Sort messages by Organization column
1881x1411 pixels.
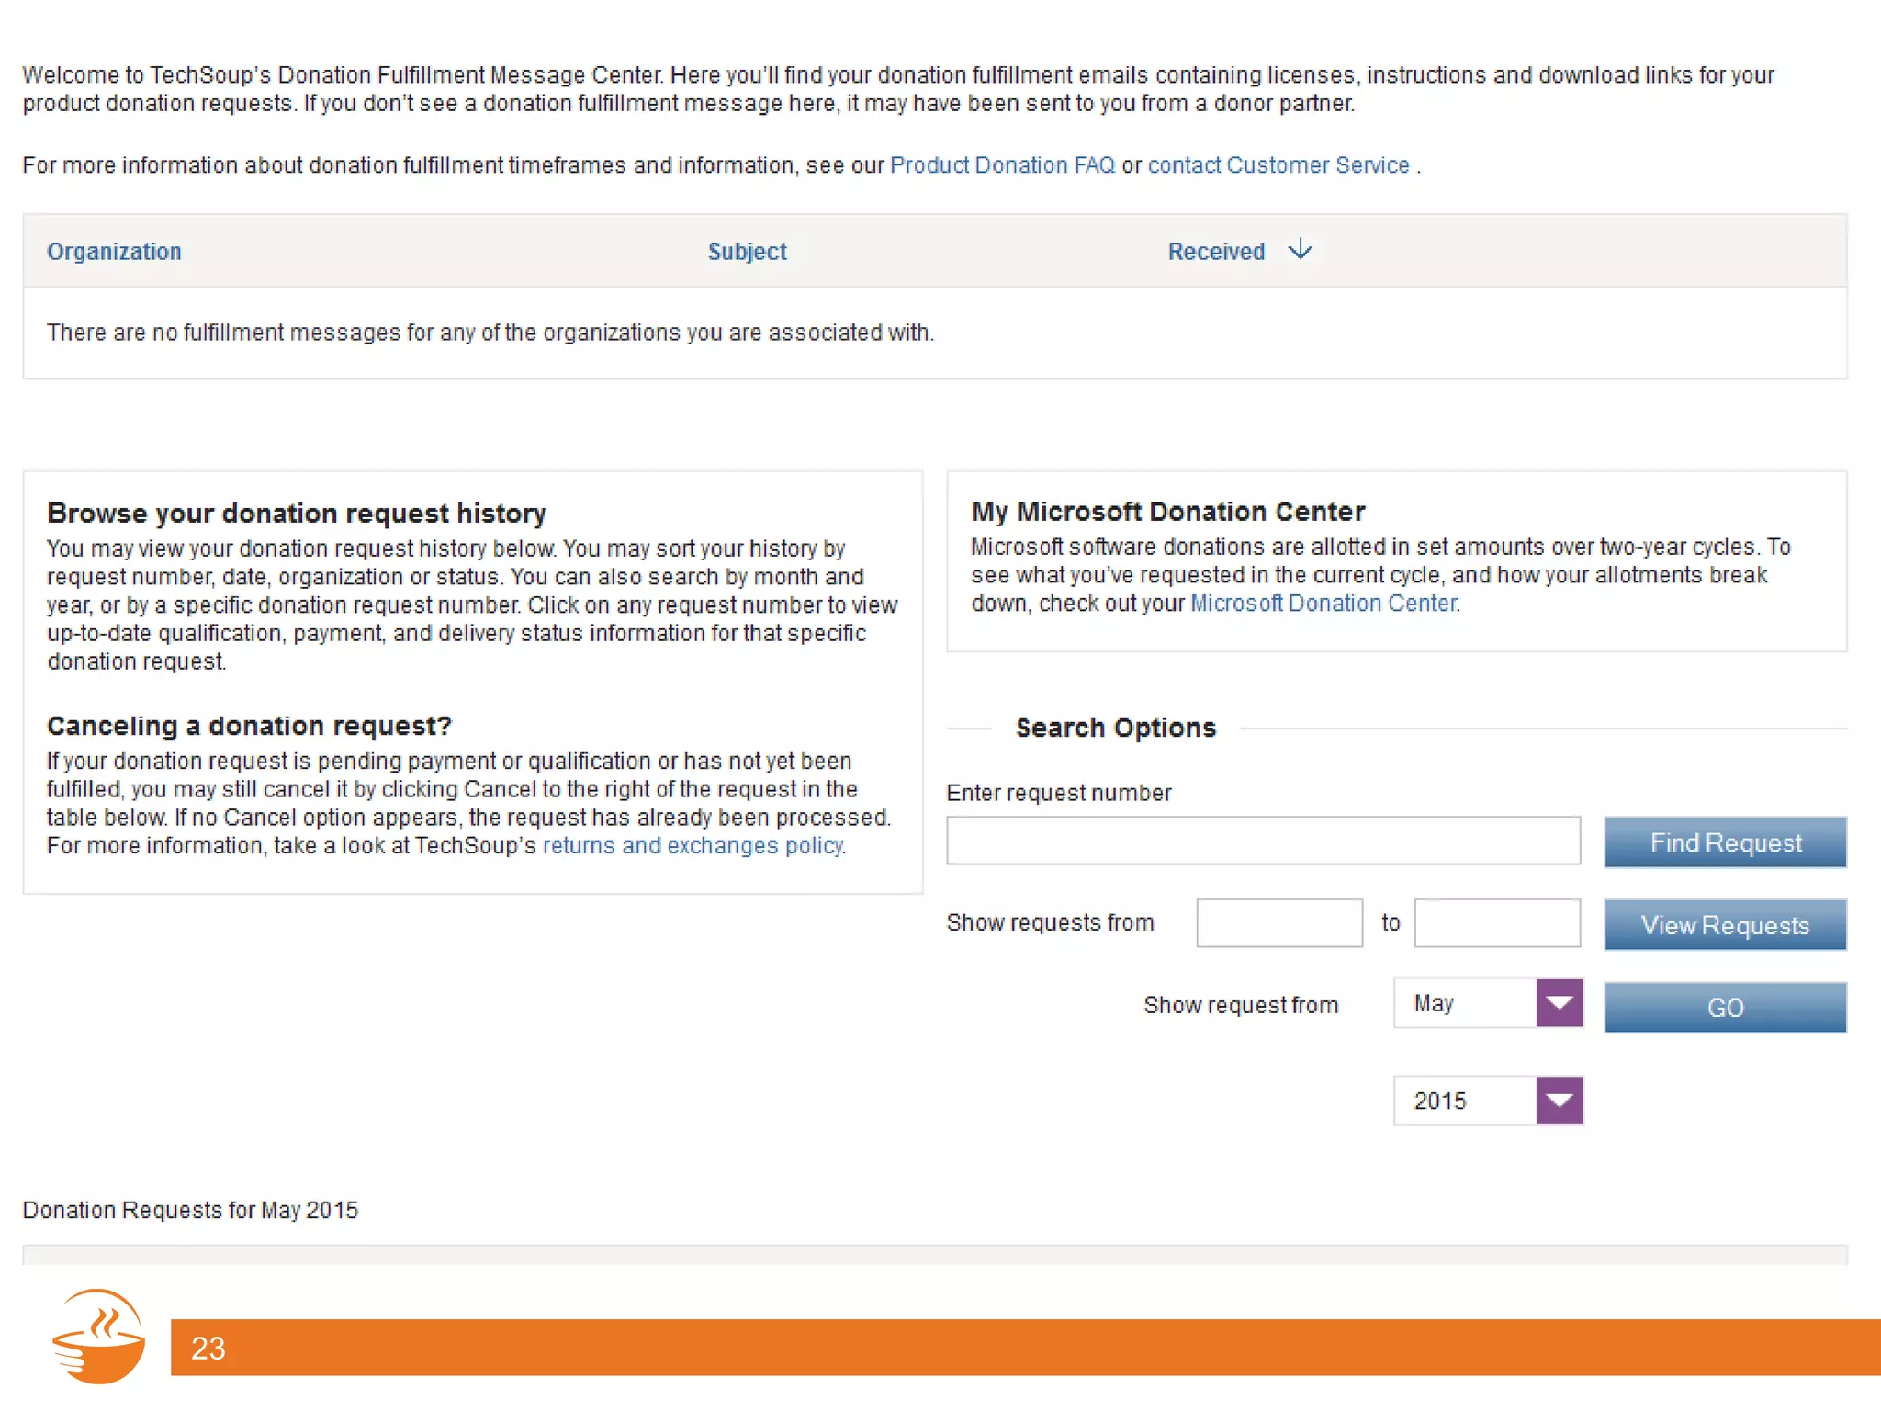pyautogui.click(x=114, y=252)
